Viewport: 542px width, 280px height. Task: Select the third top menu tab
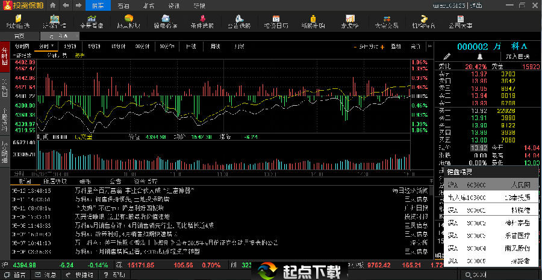coord(148,6)
